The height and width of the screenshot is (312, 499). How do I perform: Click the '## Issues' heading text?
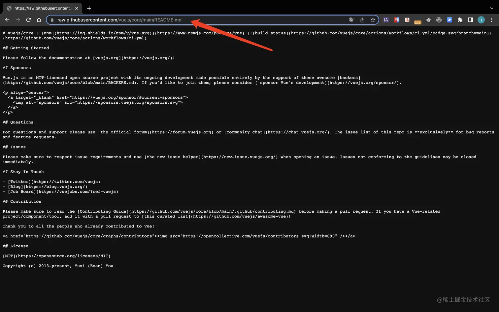[x=14, y=147]
